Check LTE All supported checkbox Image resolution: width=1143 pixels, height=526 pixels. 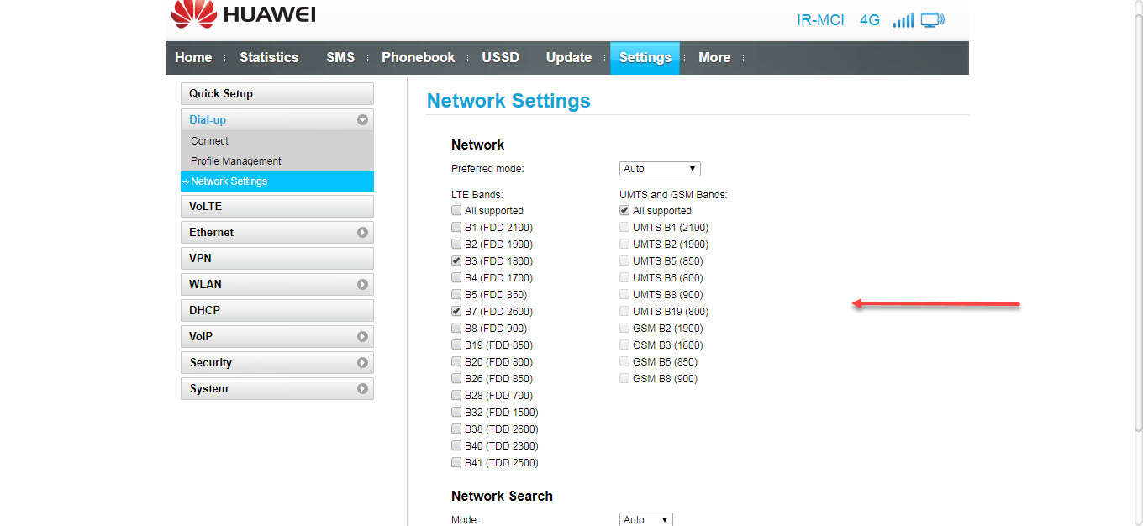456,211
